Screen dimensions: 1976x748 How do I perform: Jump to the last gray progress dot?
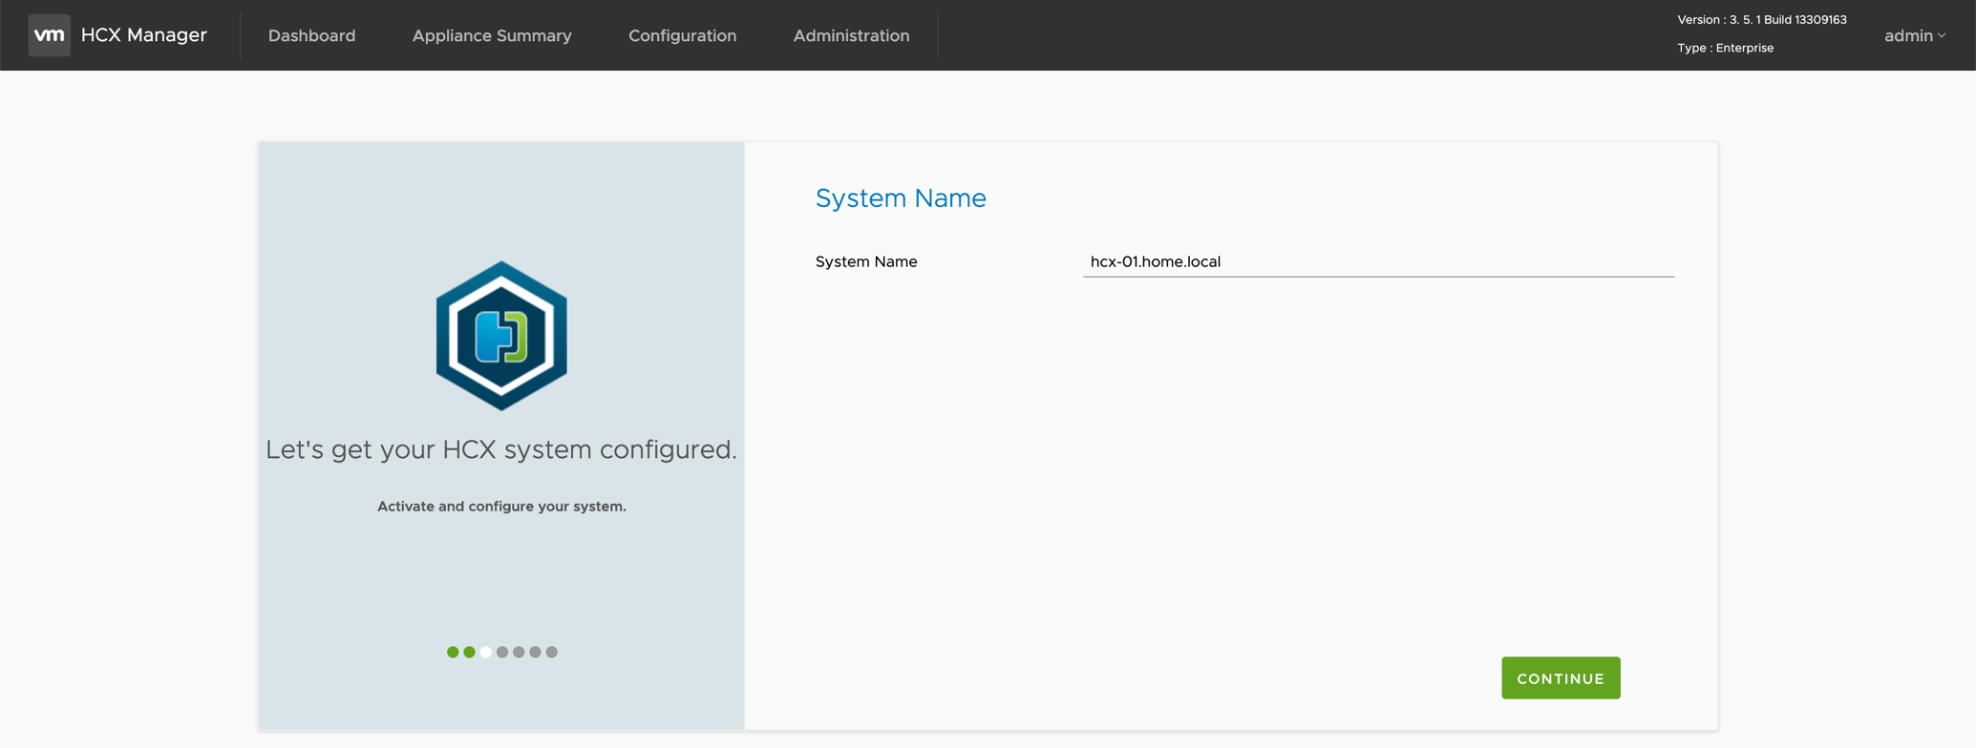[x=552, y=652]
